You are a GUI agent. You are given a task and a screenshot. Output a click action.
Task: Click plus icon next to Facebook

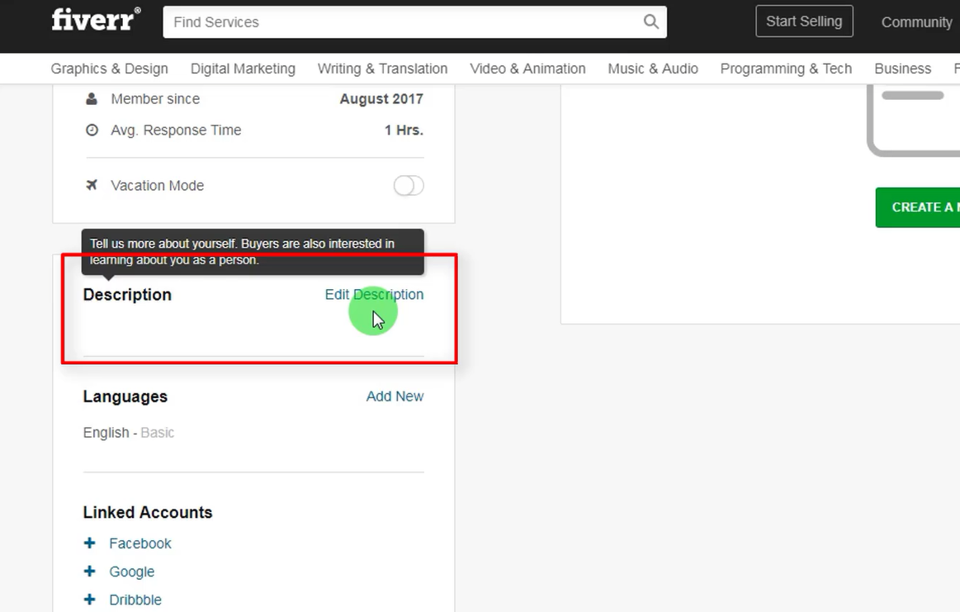pyautogui.click(x=89, y=543)
